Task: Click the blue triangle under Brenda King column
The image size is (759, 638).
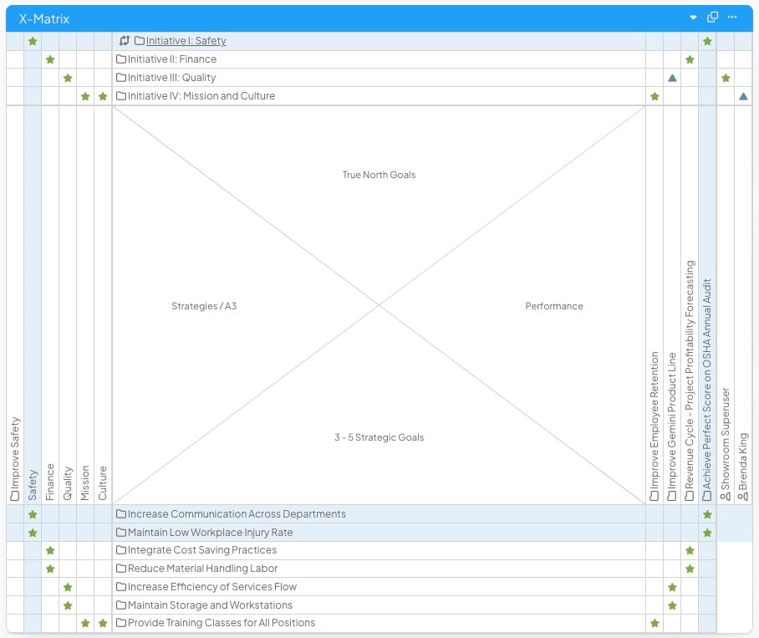Action: click(x=743, y=96)
